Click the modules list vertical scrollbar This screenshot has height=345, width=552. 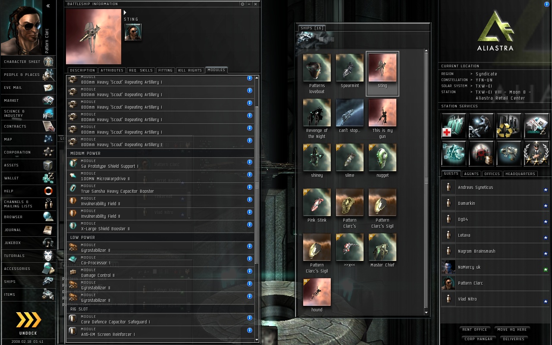[257, 185]
